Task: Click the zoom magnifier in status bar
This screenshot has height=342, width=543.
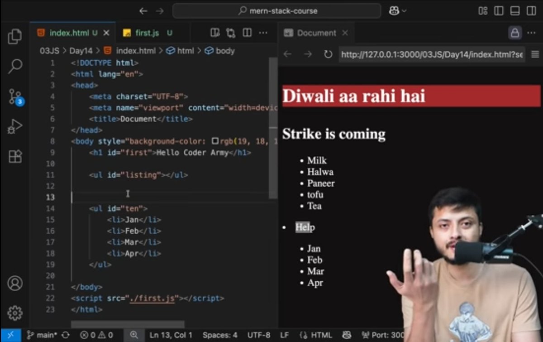Action: coord(133,335)
